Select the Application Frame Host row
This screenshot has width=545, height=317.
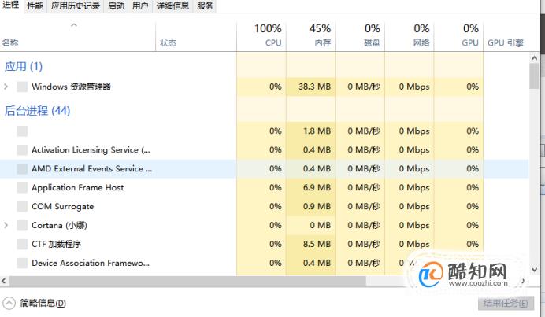click(264, 187)
